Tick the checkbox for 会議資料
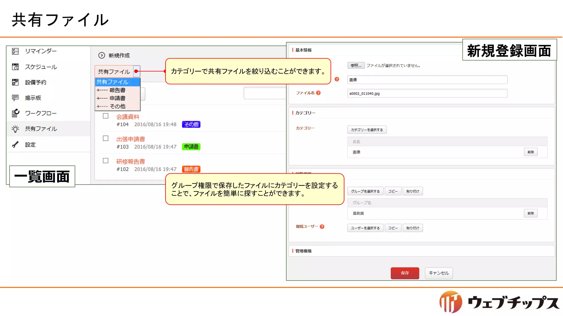Screen dimensions: 563x316 [x=106, y=116]
